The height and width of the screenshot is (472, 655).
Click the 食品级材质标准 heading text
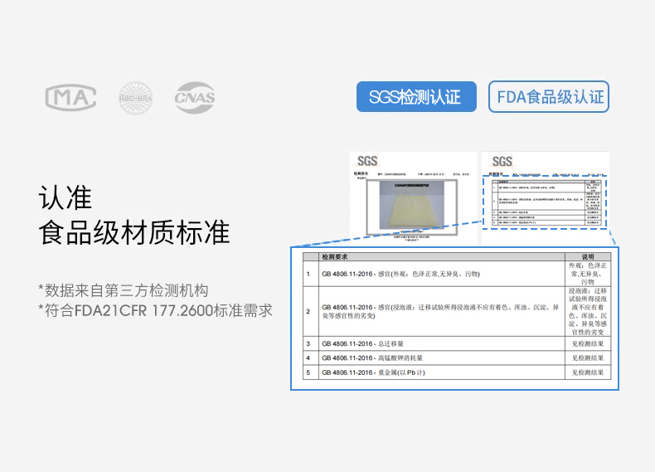coord(134,233)
